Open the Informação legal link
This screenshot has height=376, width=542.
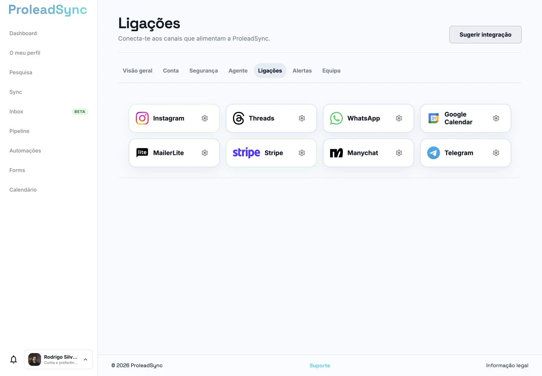pyautogui.click(x=507, y=365)
